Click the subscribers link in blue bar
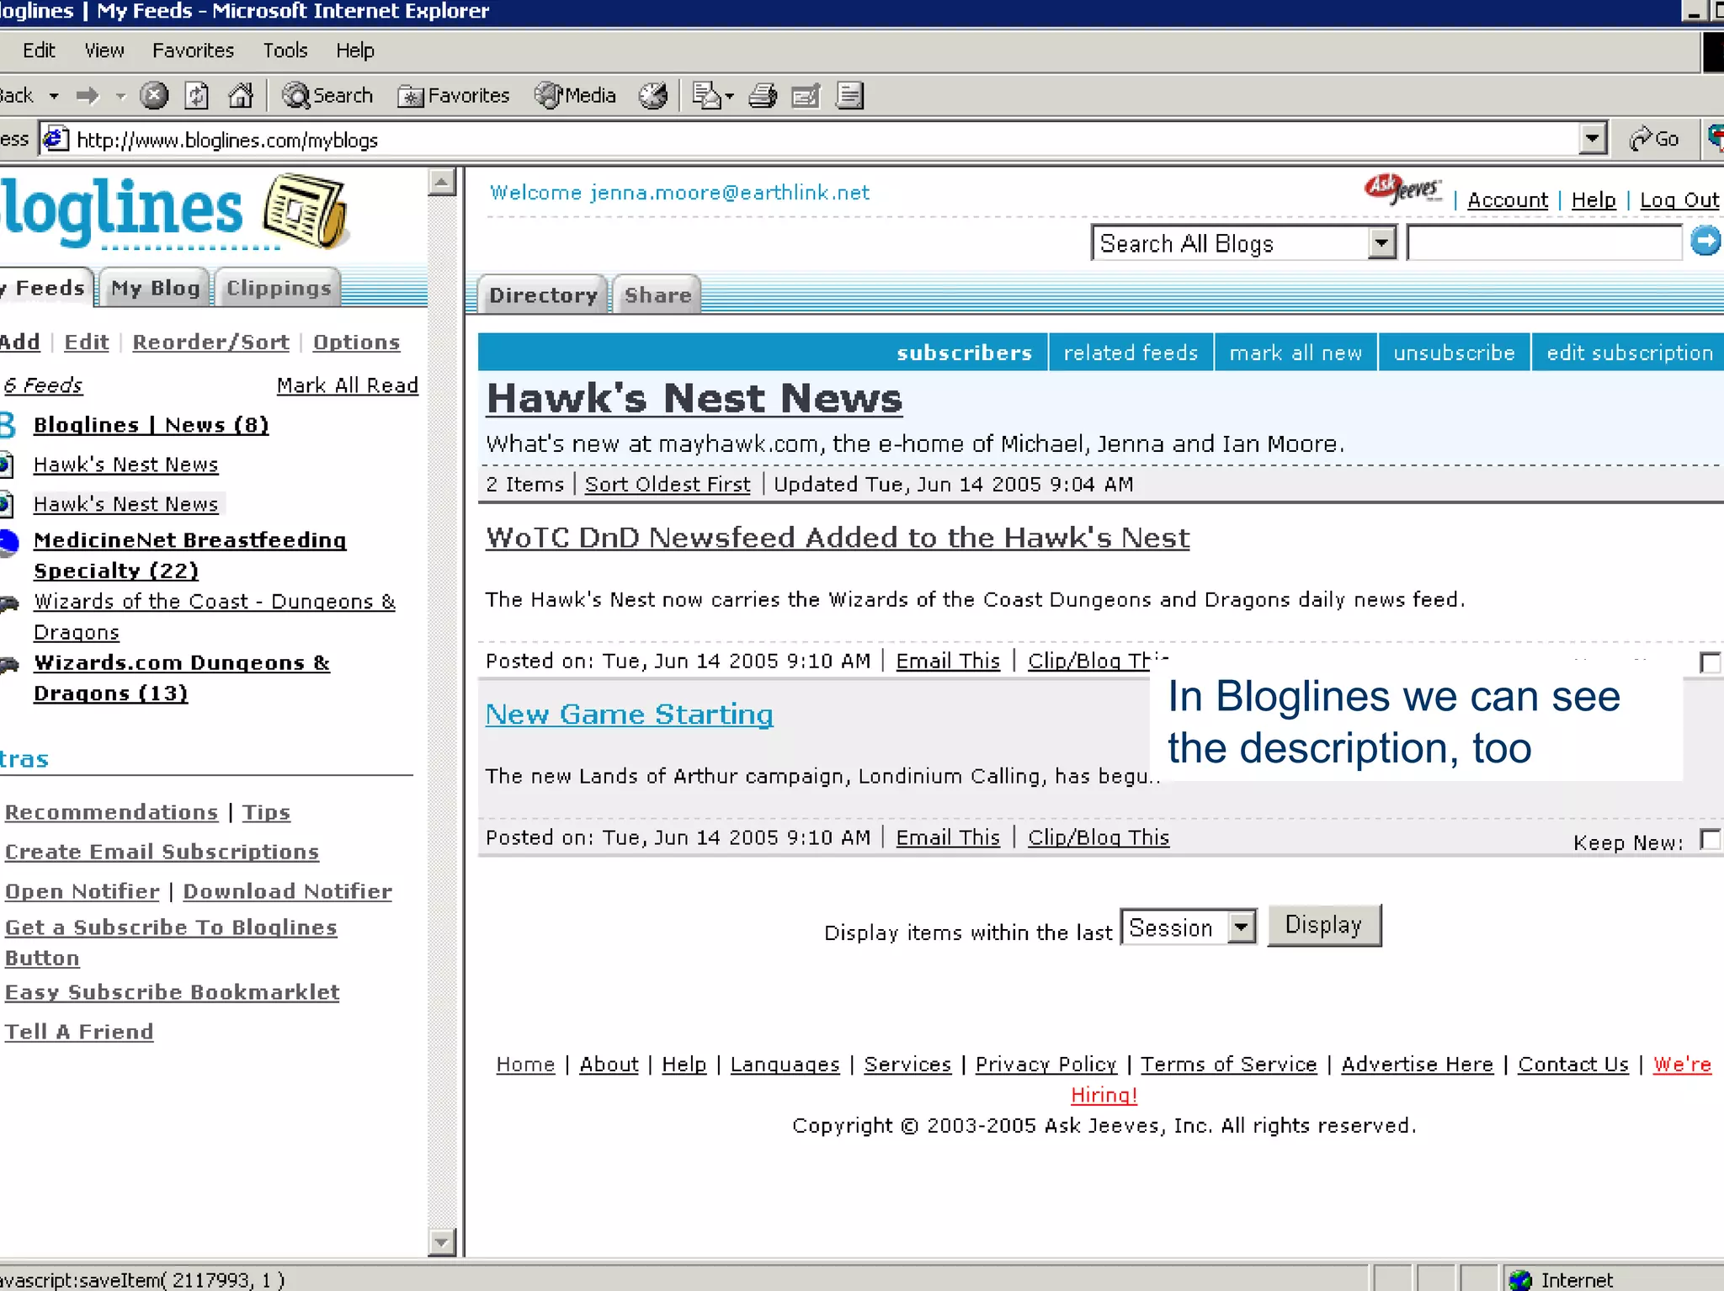This screenshot has height=1291, width=1724. (x=964, y=353)
